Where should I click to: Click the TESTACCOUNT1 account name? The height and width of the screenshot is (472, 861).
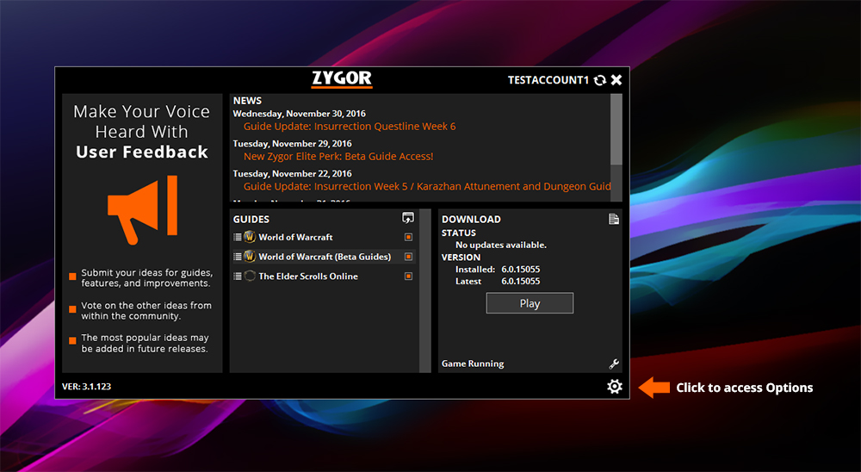[x=548, y=80]
